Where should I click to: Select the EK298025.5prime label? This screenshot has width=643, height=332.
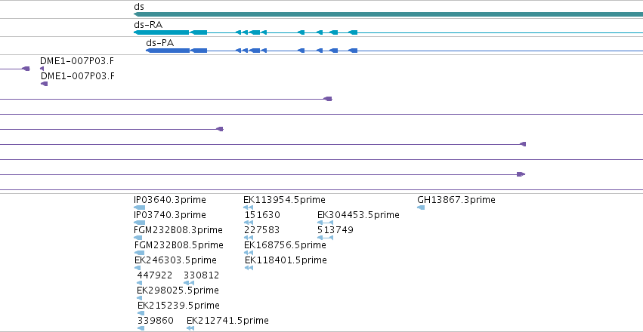coord(178,290)
